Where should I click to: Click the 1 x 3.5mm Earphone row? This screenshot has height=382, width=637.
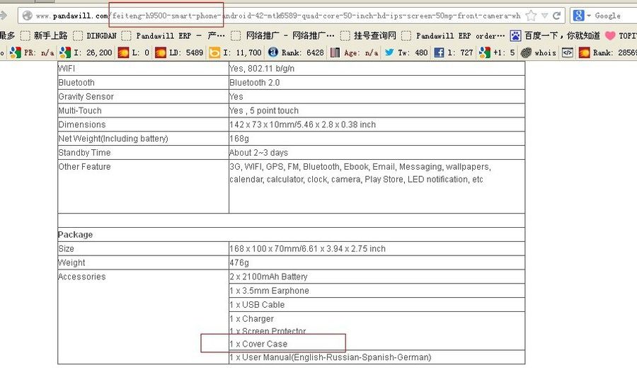(x=377, y=291)
